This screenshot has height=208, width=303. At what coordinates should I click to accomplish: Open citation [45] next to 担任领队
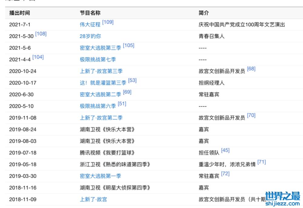pos(225,150)
